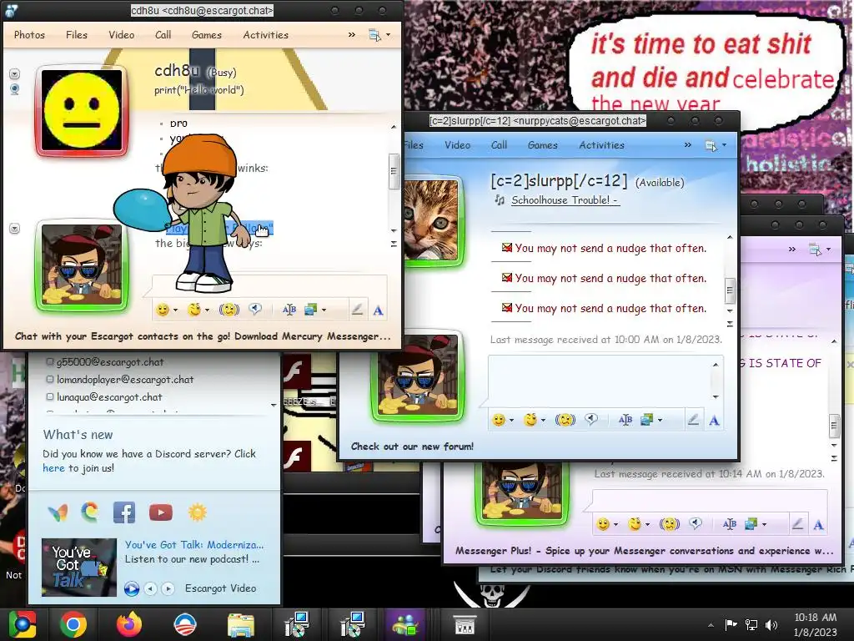Click Schoolhouse Trouble! song link
Viewport: 854px width, 641px height.
point(565,200)
